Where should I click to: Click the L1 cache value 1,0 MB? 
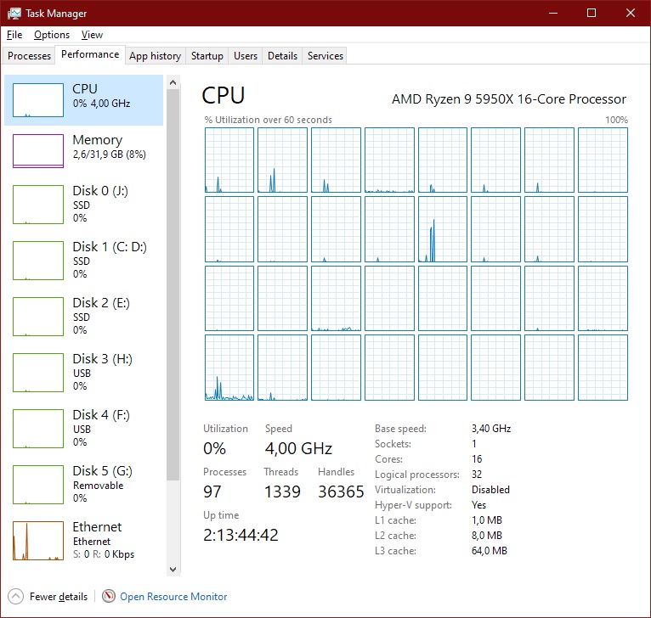[x=487, y=520]
